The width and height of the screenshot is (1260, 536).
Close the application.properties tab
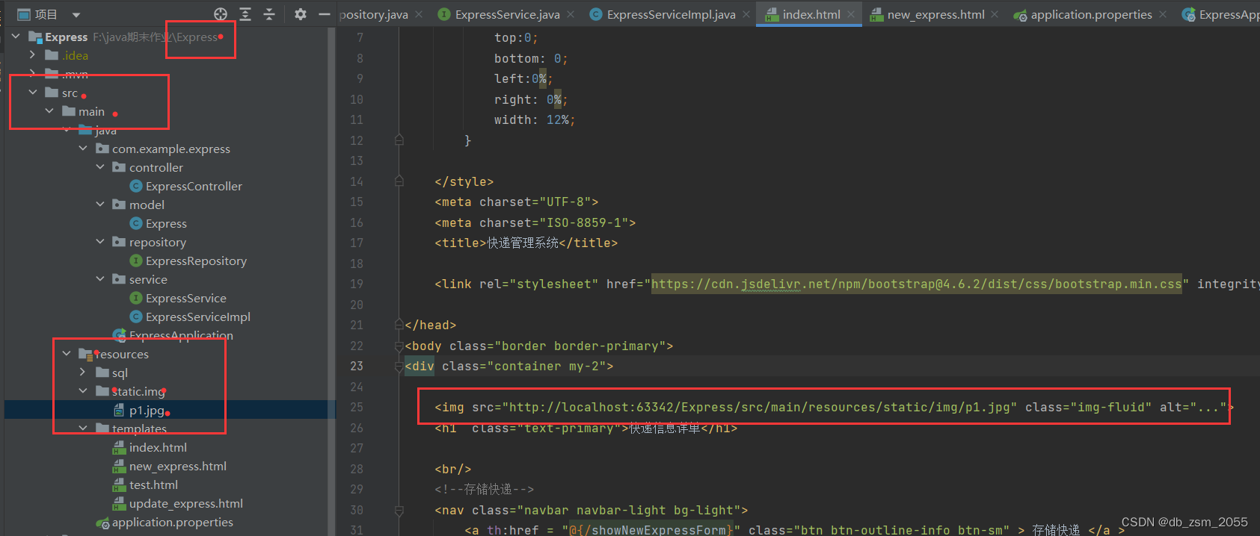click(x=1163, y=14)
